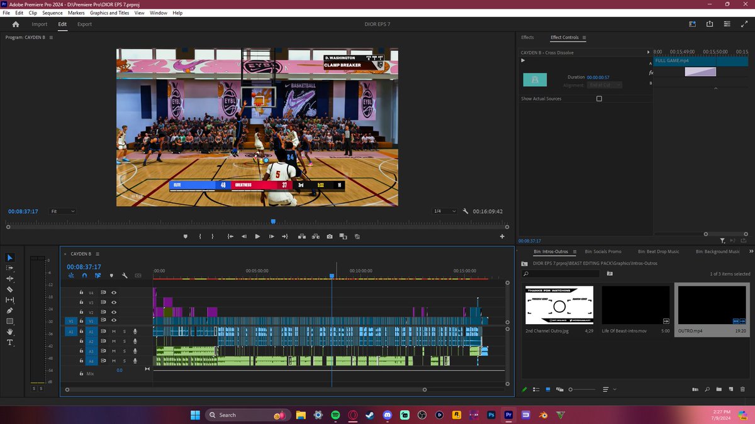Select the Slip tool
The height and width of the screenshot is (424, 755).
(10, 300)
